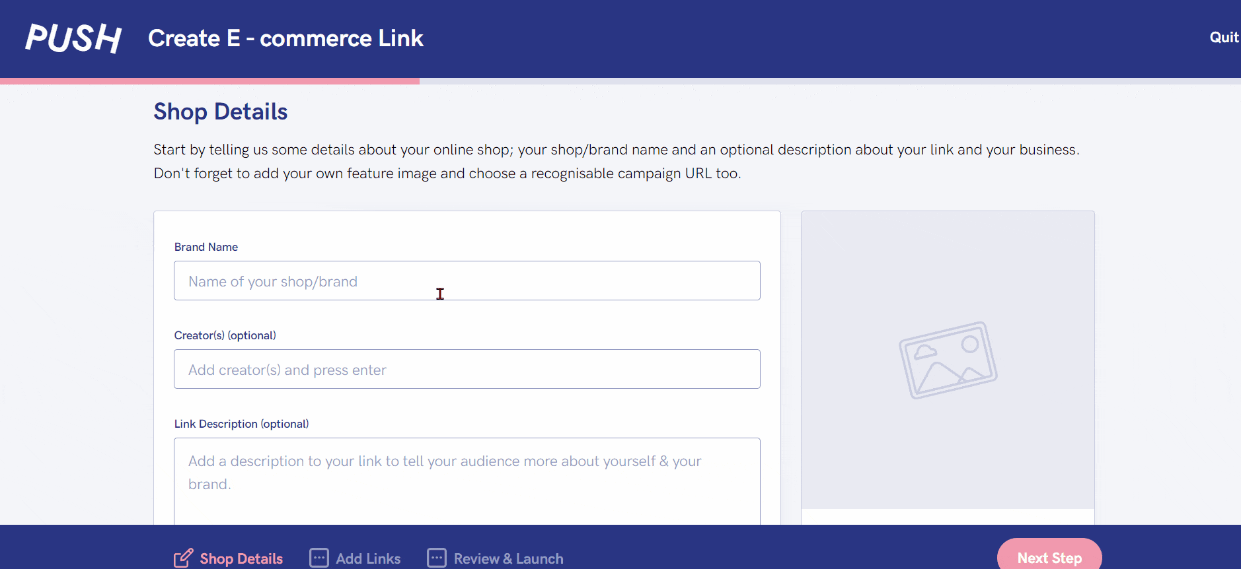Click the Brand Name label
Screen dimensions: 1241x569
pyautogui.click(x=206, y=247)
